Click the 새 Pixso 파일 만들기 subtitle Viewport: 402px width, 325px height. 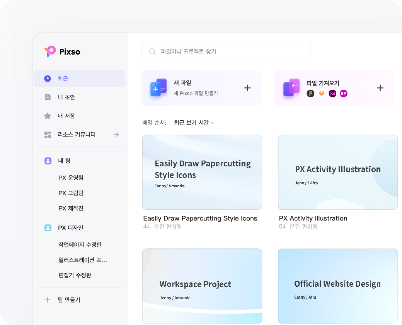(x=196, y=94)
